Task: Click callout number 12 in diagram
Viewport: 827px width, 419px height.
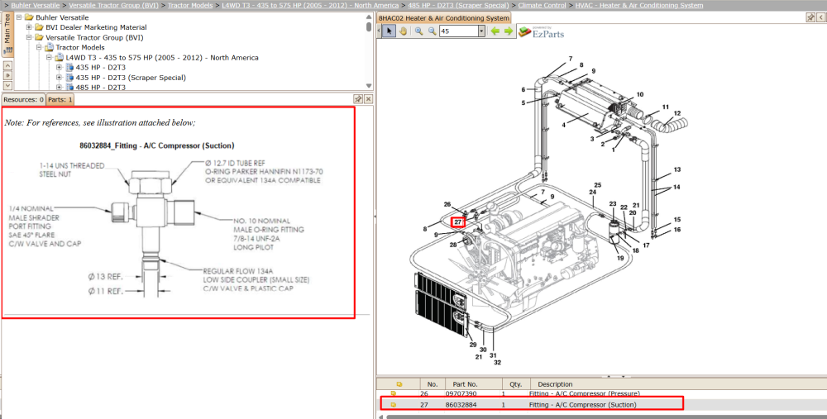Action: click(677, 113)
